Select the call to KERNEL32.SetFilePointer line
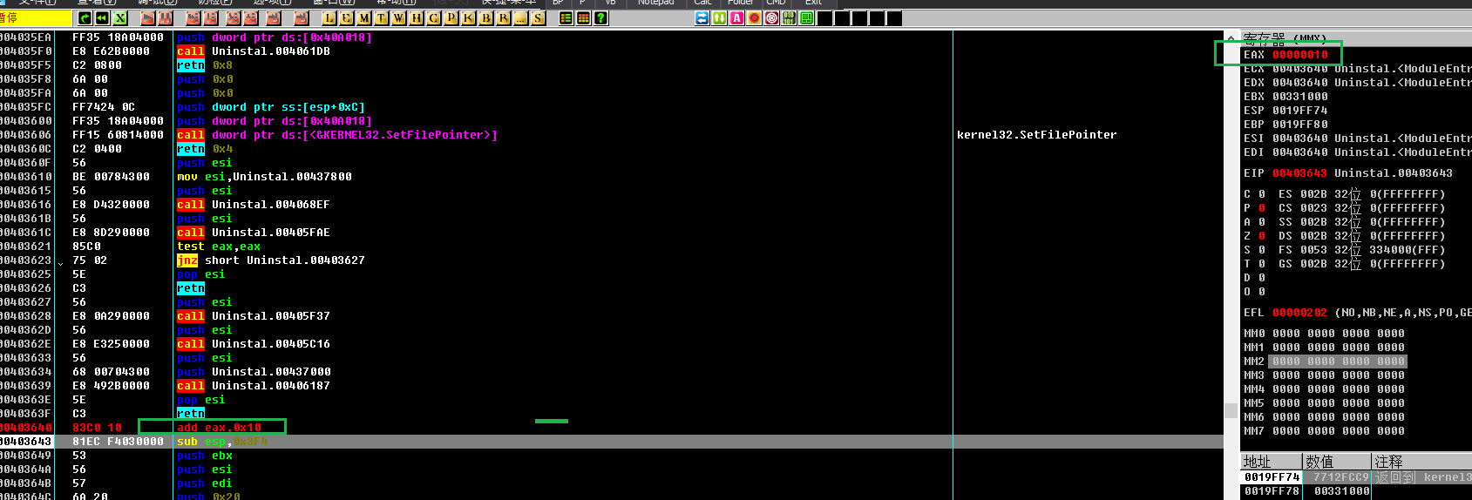This screenshot has height=500, width=1472. pyautogui.click(x=337, y=135)
